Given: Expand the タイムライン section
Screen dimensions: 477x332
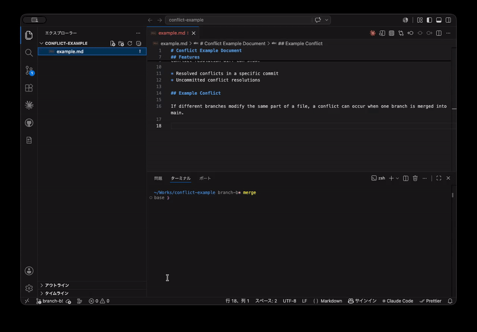Looking at the screenshot, I should (x=92, y=293).
